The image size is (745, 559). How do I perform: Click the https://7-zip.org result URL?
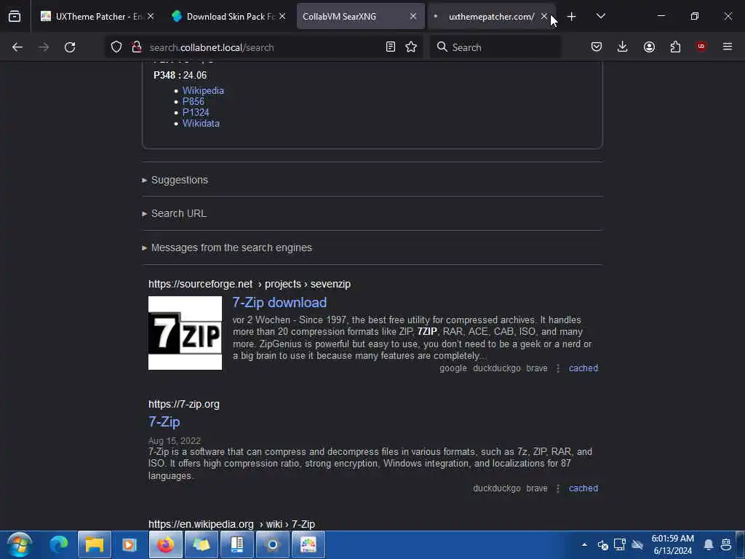pos(184,404)
